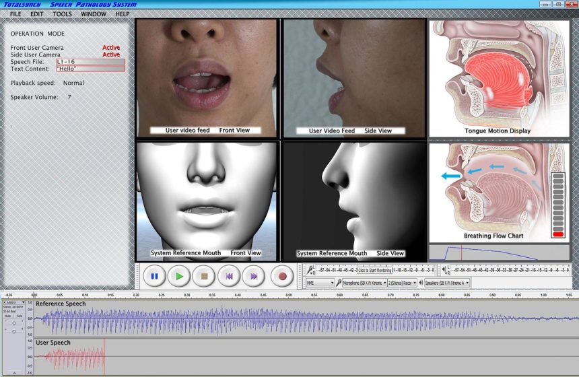Screen dimensions: 579x377
Task: Click the recording level meter scale
Action: [x=376, y=270]
